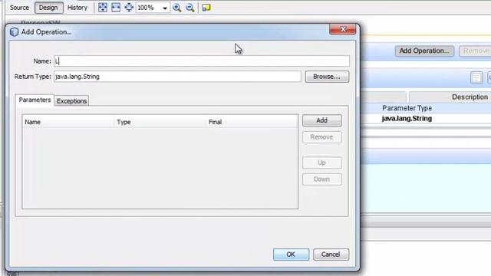Click the Name column header

(x=68, y=122)
